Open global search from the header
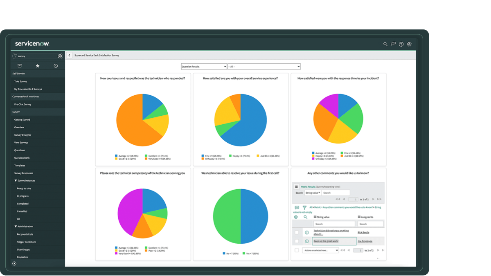 coord(385,44)
